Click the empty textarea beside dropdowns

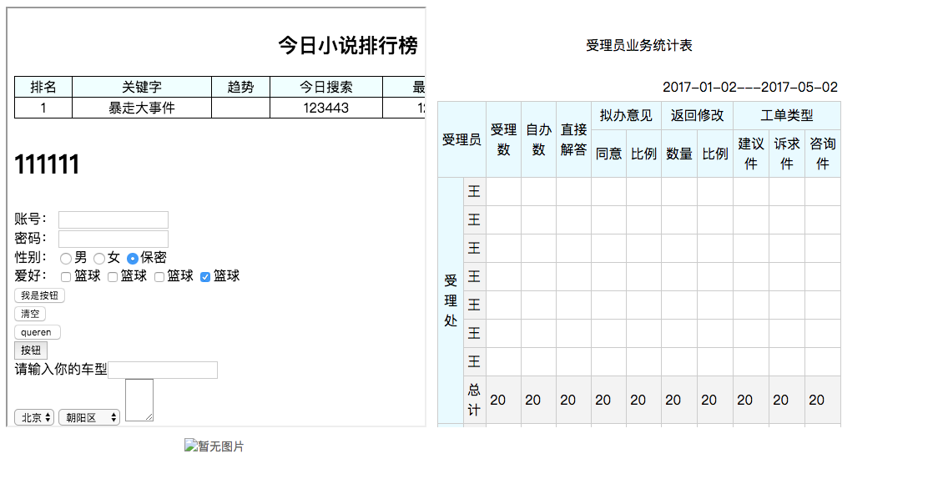pyautogui.click(x=139, y=400)
